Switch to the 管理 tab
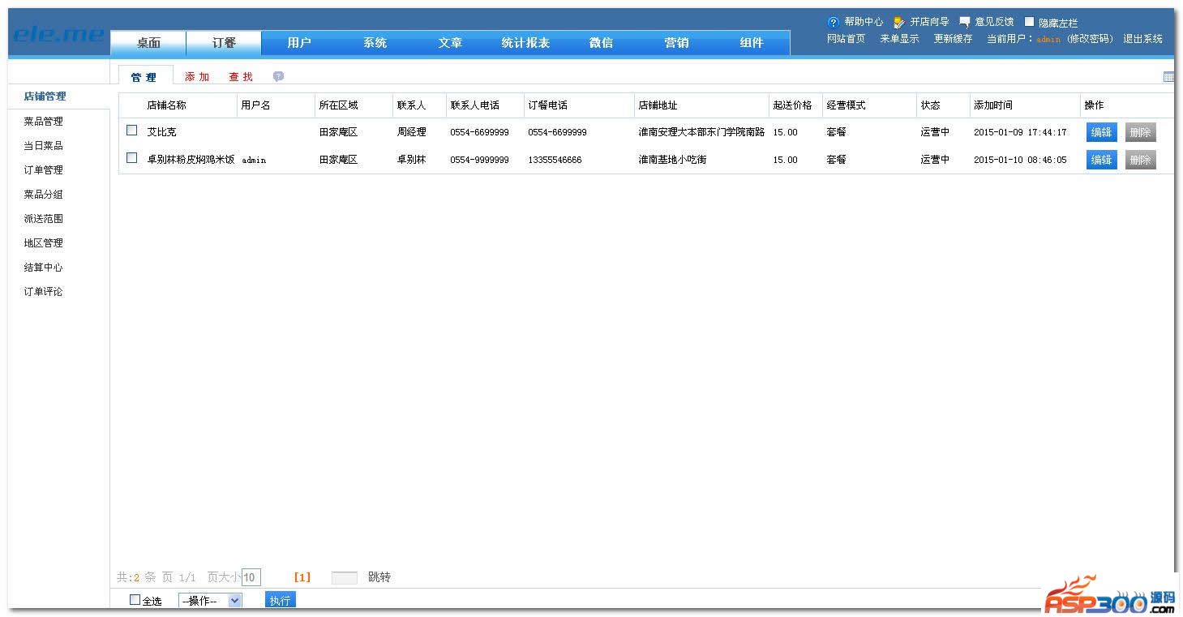Image resolution: width=1183 pixels, height=617 pixels. click(144, 77)
